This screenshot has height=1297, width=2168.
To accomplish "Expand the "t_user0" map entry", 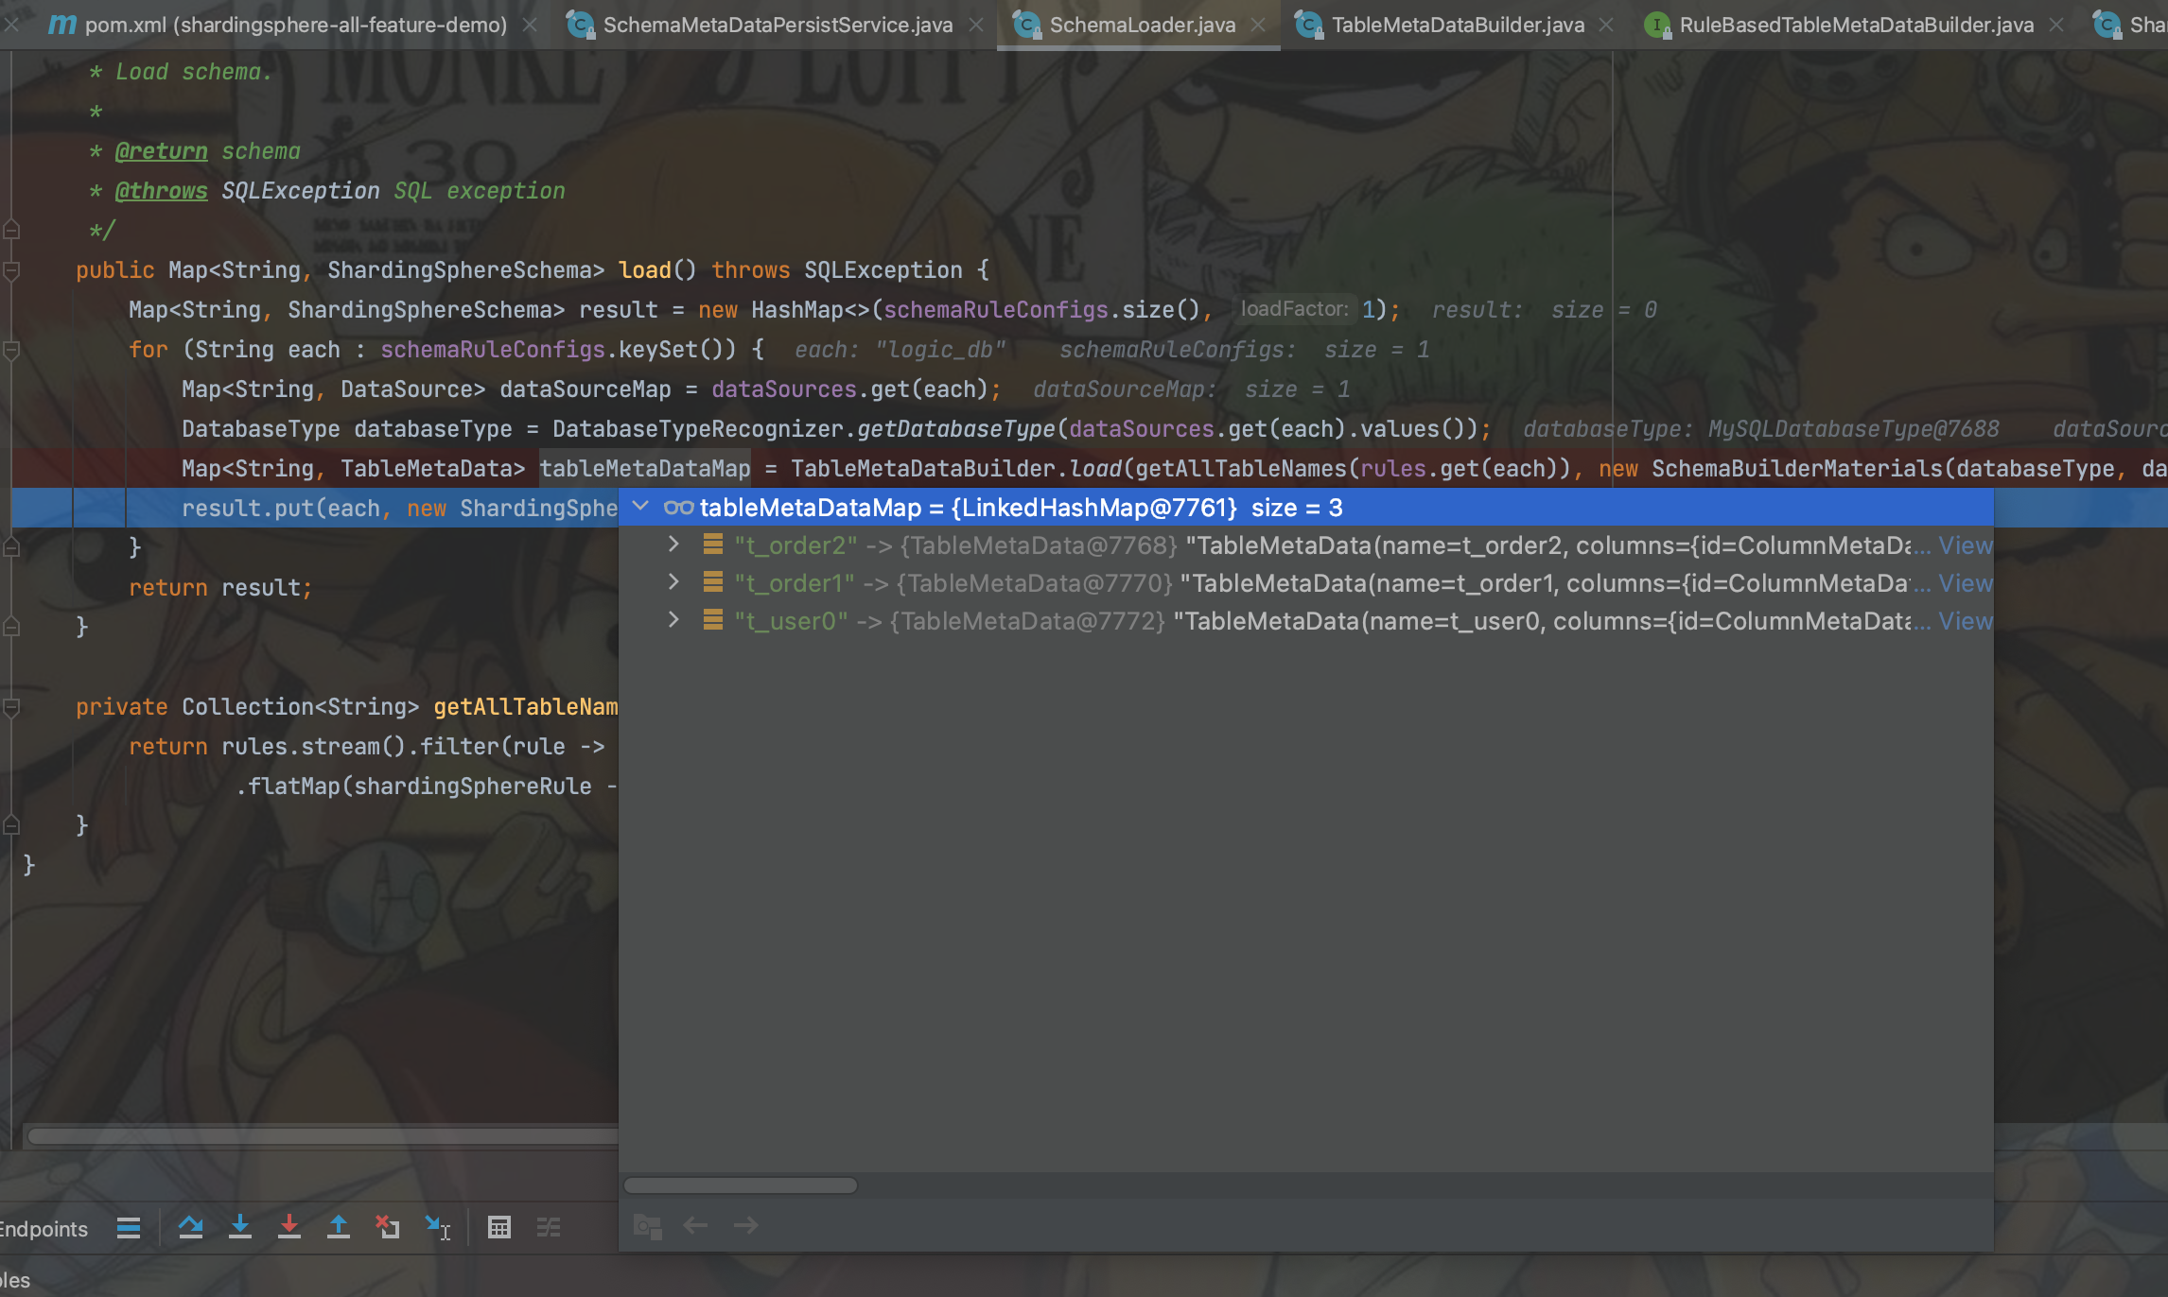I will [673, 620].
